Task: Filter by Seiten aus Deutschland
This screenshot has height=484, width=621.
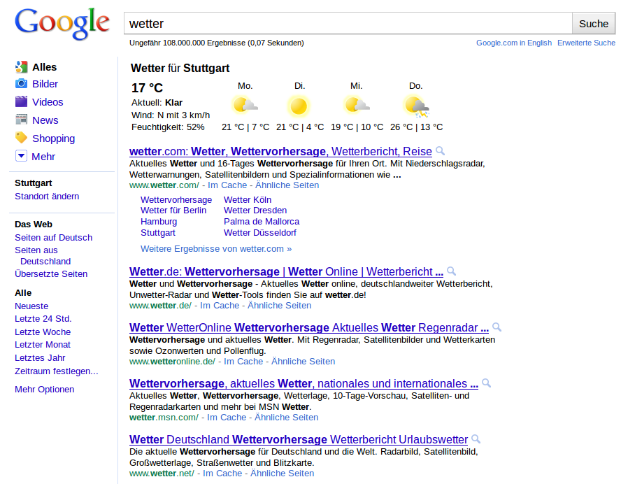Action: (43, 255)
